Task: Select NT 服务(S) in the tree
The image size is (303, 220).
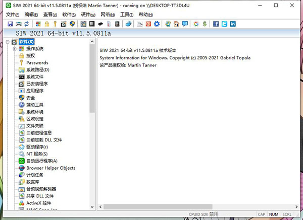Action: (37, 154)
